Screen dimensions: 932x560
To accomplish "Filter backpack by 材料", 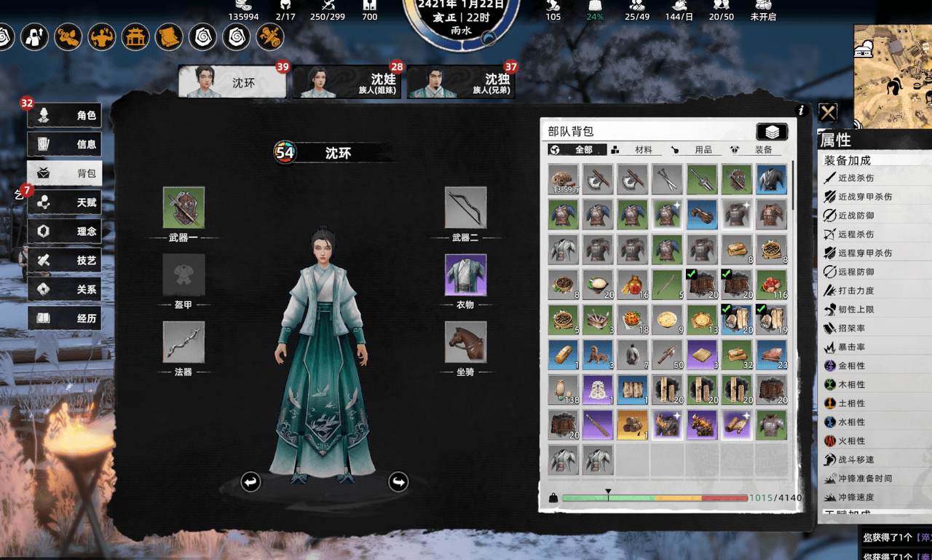I will point(636,150).
